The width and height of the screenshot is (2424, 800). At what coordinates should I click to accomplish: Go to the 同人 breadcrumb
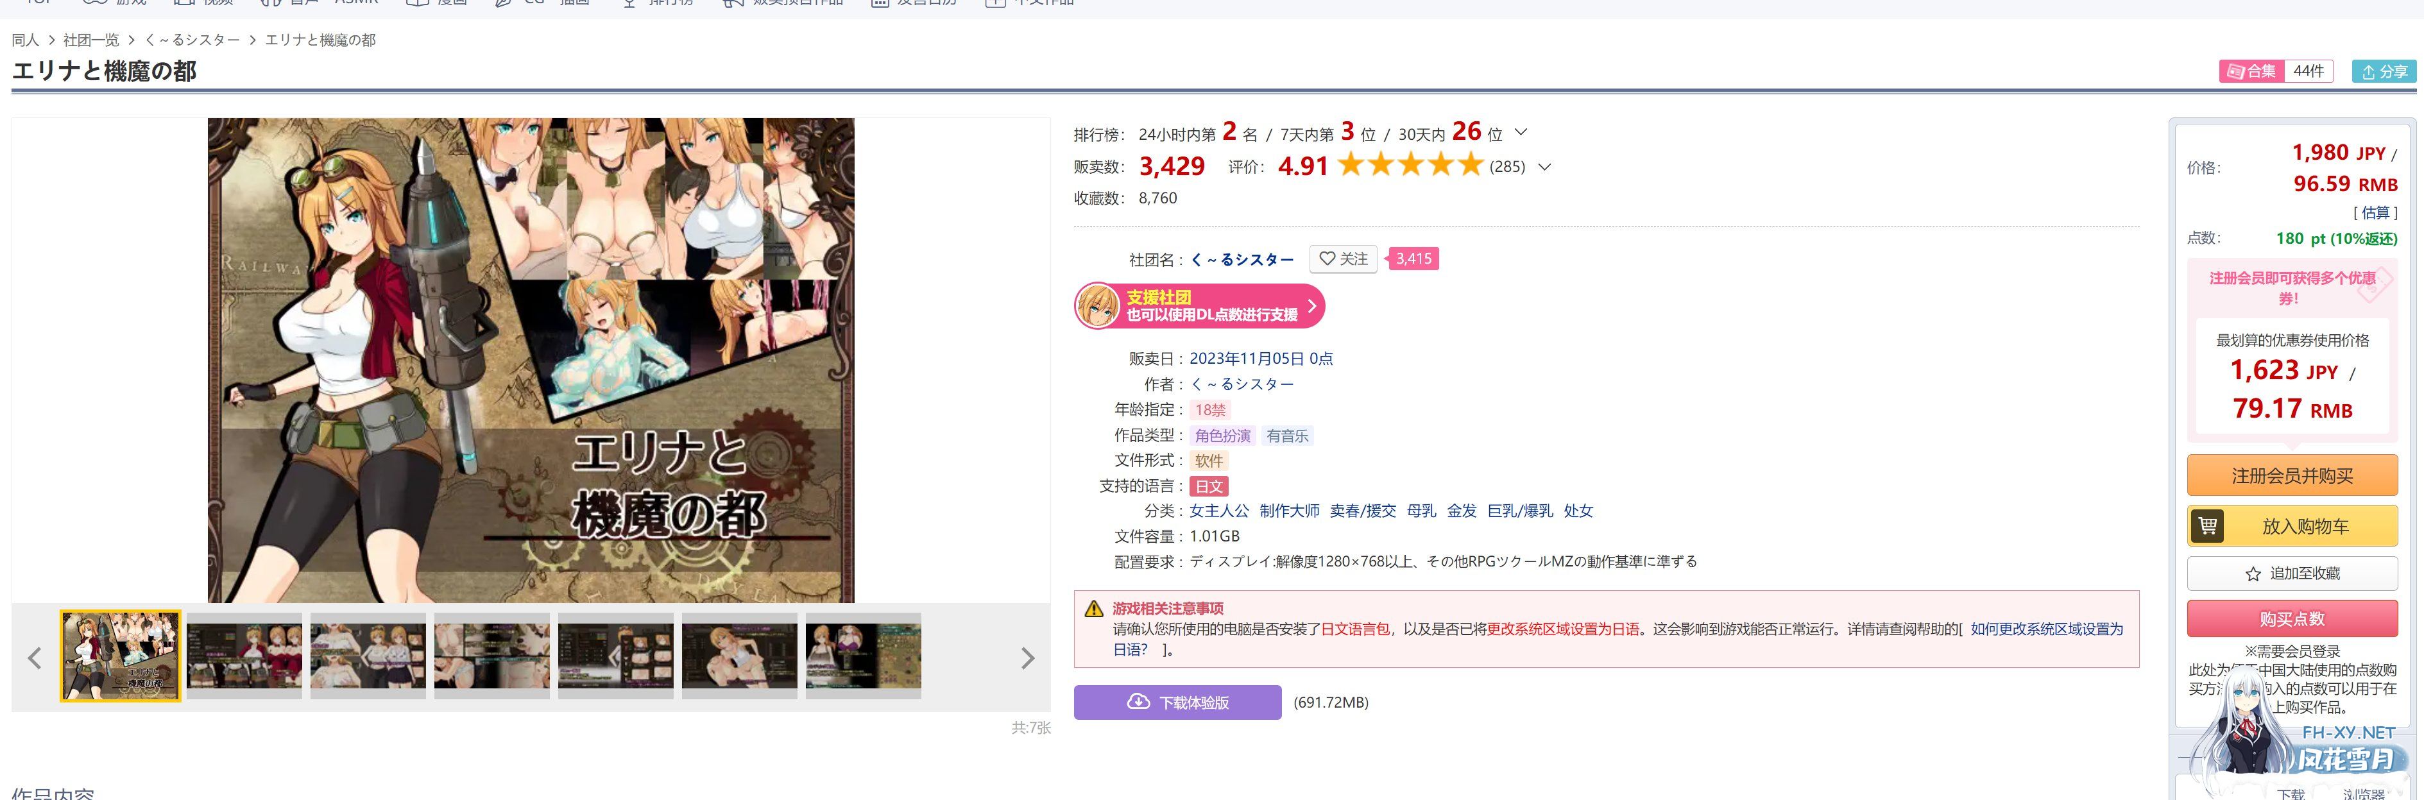[26, 40]
